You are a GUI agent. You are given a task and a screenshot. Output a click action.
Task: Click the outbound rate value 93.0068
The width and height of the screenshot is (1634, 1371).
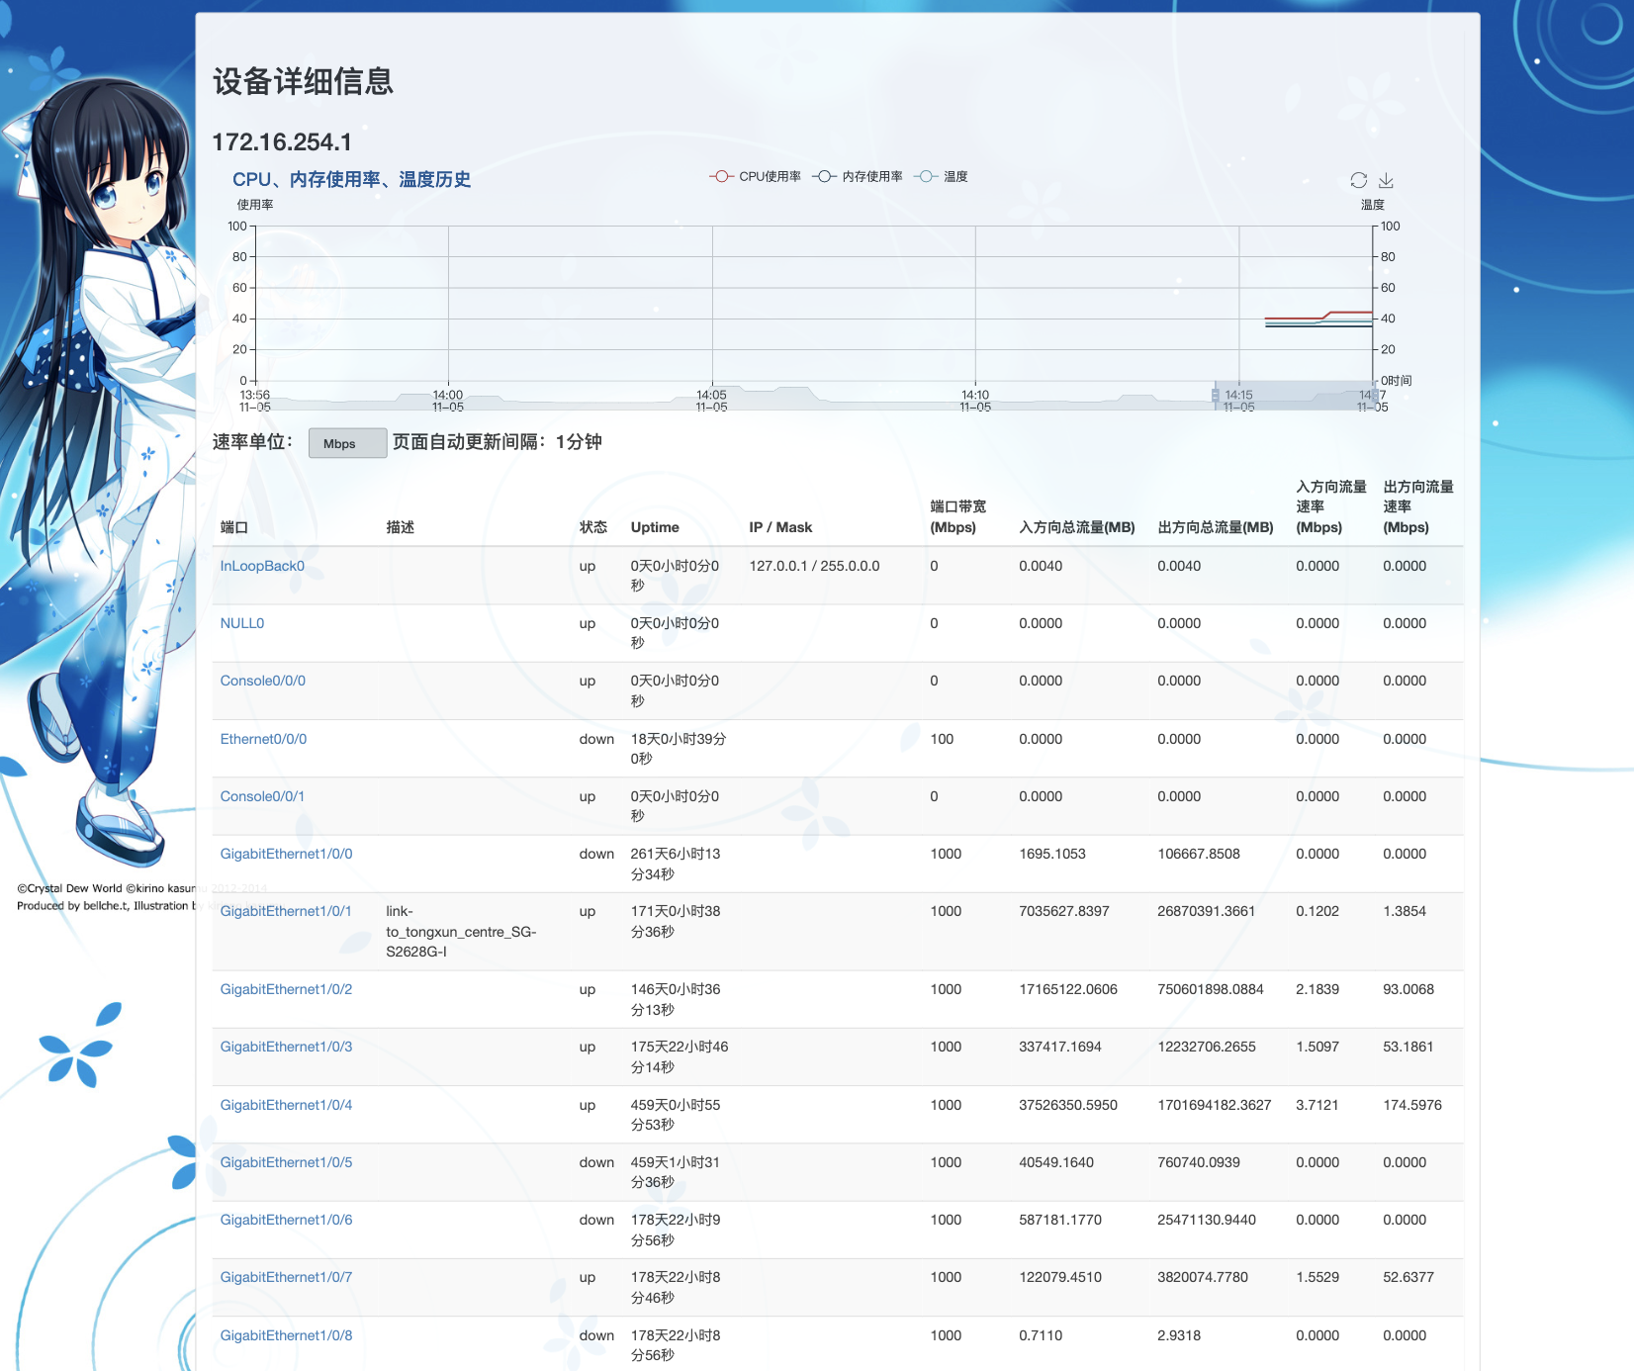[1408, 989]
